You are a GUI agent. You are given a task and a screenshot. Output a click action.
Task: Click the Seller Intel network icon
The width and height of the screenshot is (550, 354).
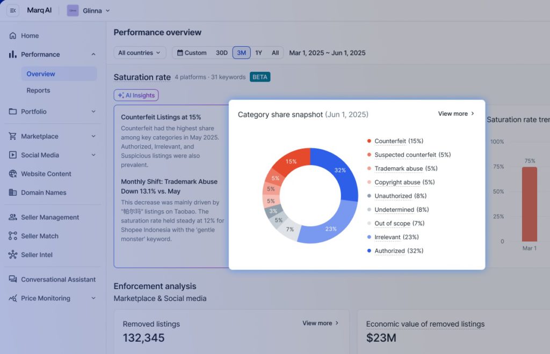pyautogui.click(x=13, y=255)
